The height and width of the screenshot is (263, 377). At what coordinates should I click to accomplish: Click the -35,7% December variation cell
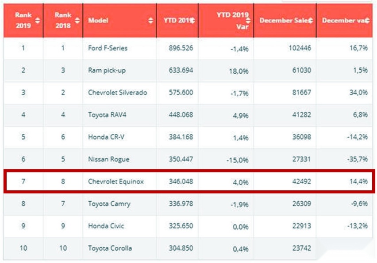click(x=357, y=159)
